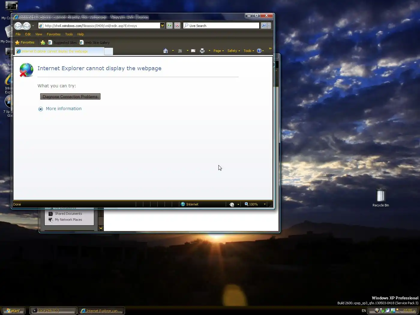Click the blue folder tray icon
This screenshot has height=315, width=420.
tap(388, 311)
